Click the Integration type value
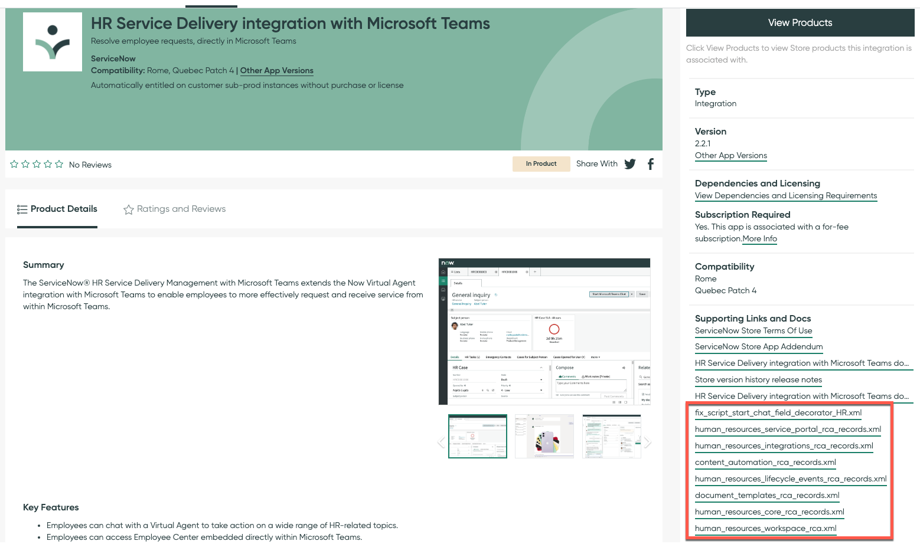Screen dimensions: 920x544 point(716,103)
